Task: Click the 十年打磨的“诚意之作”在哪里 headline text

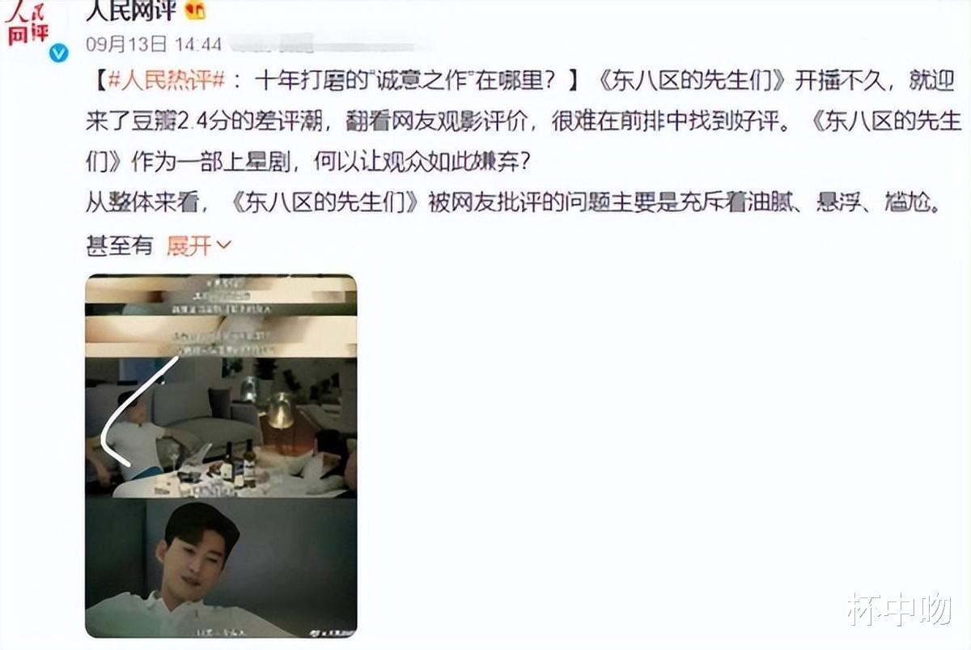Action: point(405,81)
